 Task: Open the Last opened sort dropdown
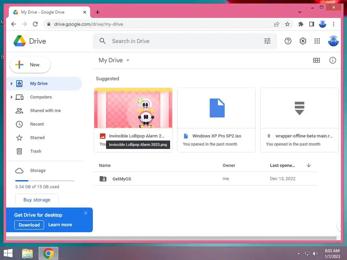point(282,165)
